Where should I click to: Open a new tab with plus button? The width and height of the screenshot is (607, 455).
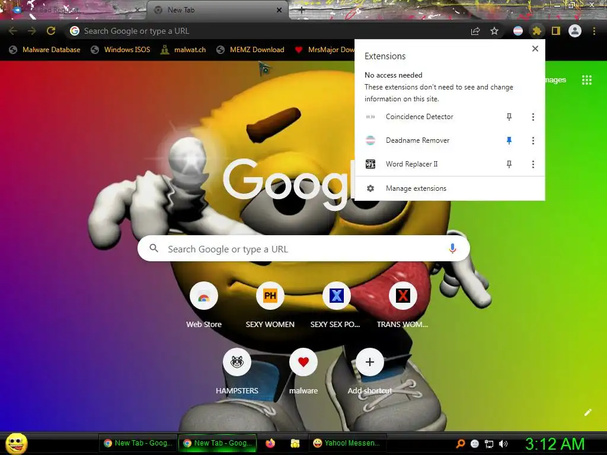point(302,11)
